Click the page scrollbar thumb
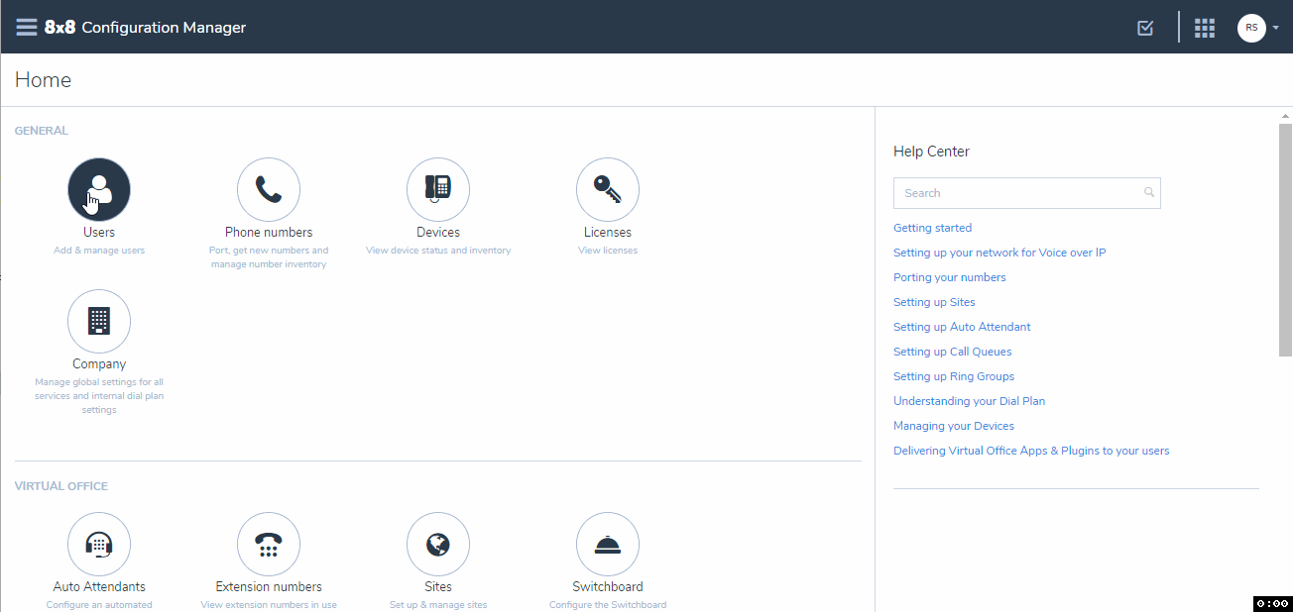 point(1285,239)
